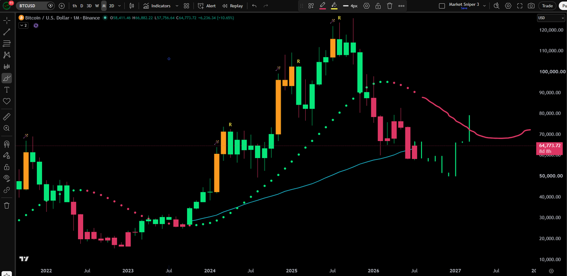Click the purple indicator refresh icon
567x276 pixels.
[35, 25]
